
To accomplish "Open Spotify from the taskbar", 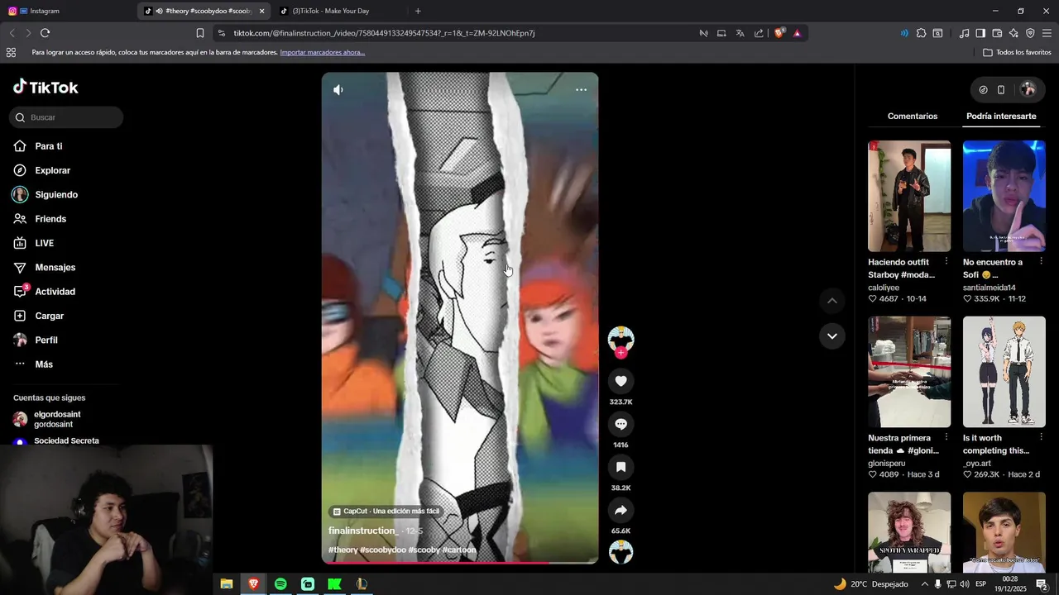I will click(280, 584).
